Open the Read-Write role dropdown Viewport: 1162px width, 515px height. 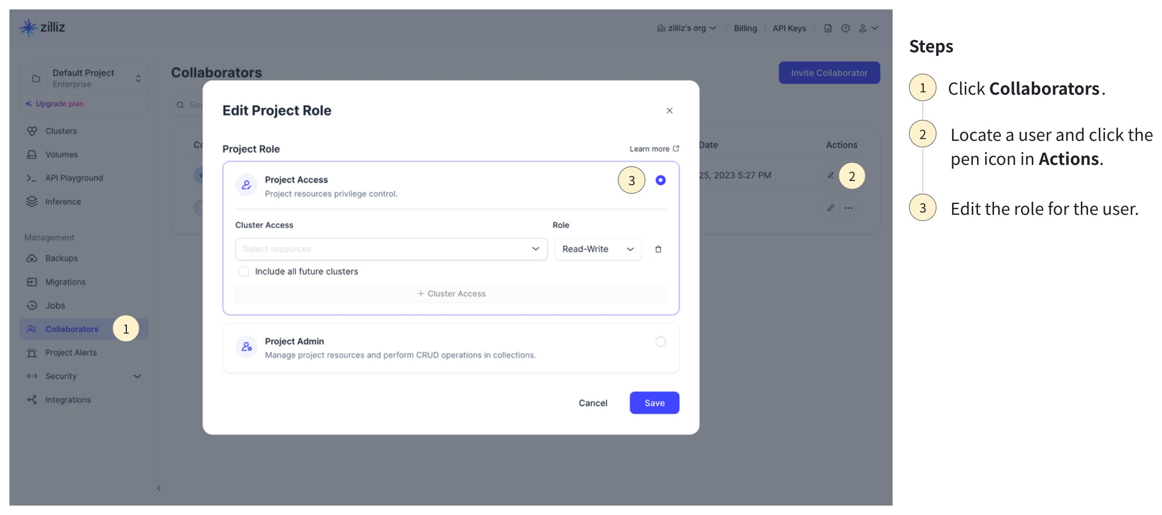coord(598,249)
